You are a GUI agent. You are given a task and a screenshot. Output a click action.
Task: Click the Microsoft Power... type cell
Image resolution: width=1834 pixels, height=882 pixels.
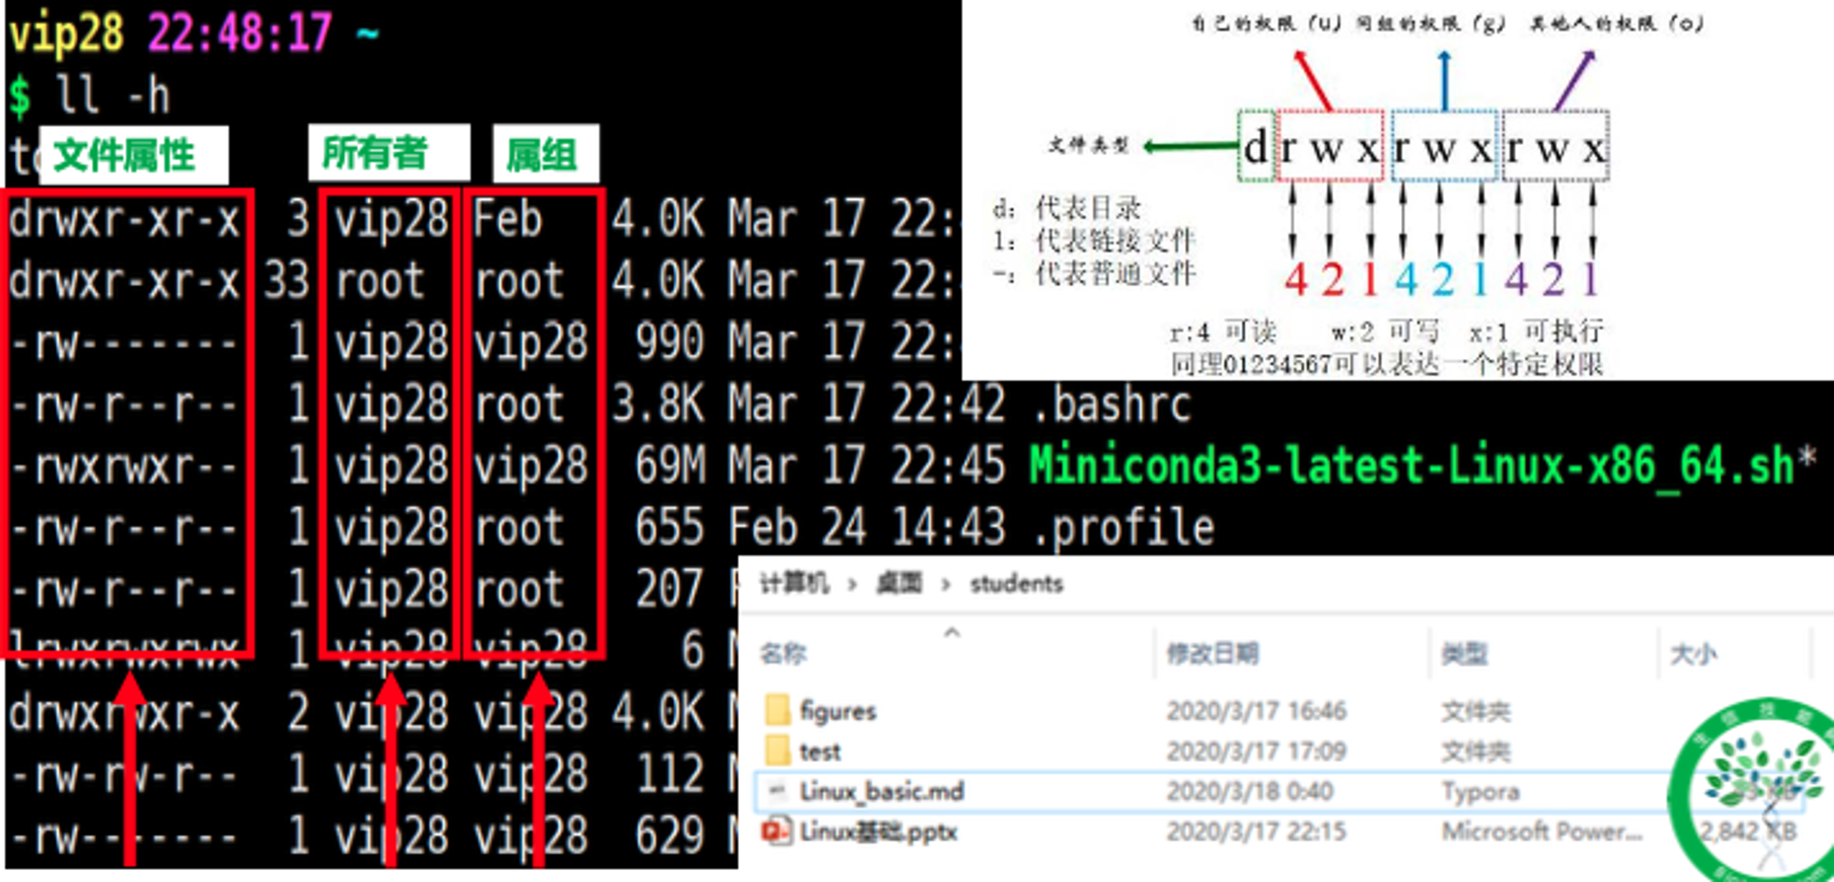click(x=1541, y=832)
